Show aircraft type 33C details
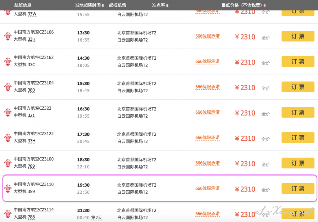The height and width of the screenshot is (222, 318). [x=31, y=65]
